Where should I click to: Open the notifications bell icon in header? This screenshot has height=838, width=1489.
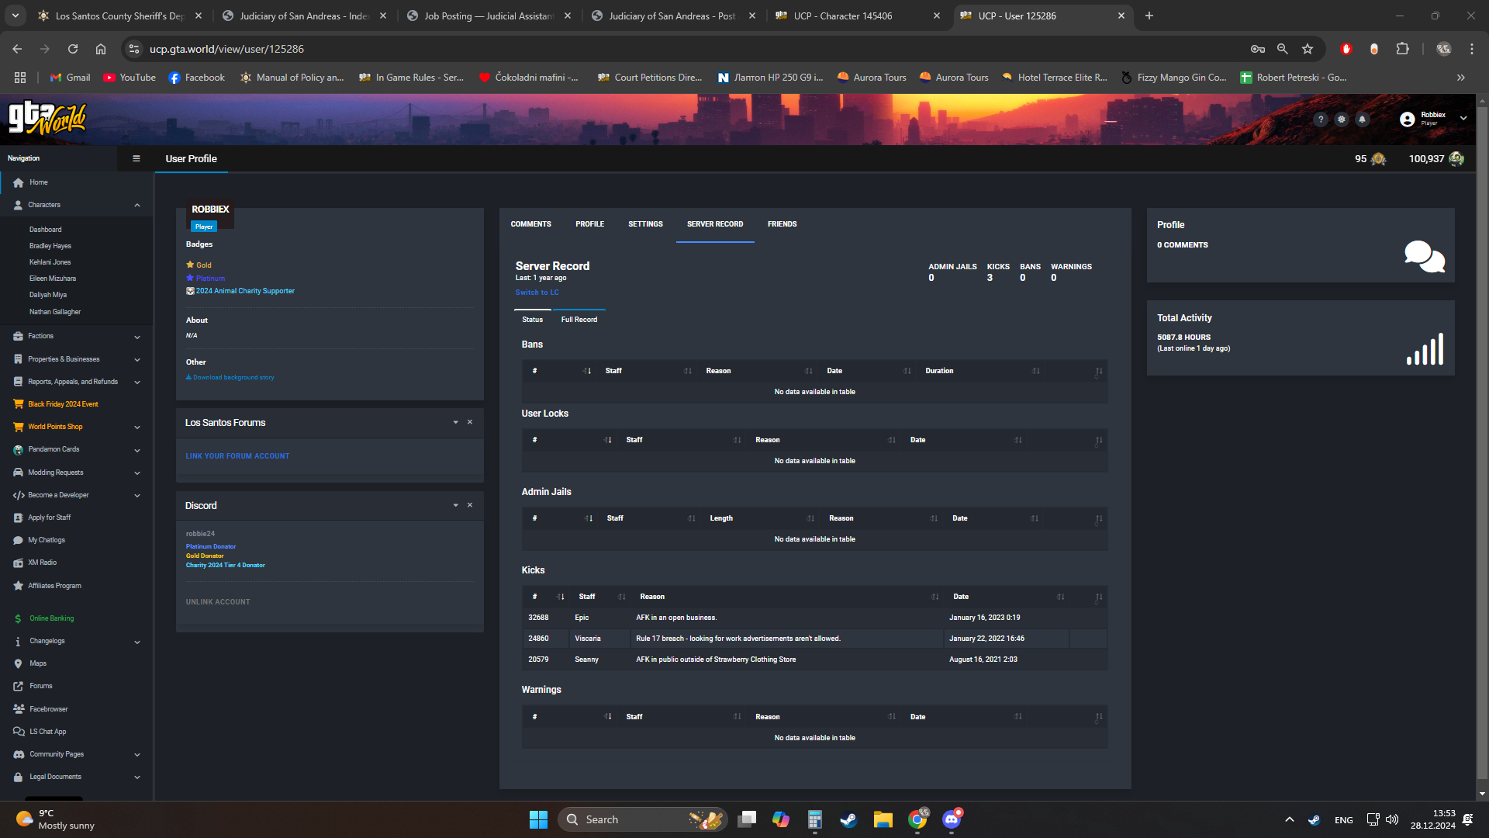(x=1362, y=119)
